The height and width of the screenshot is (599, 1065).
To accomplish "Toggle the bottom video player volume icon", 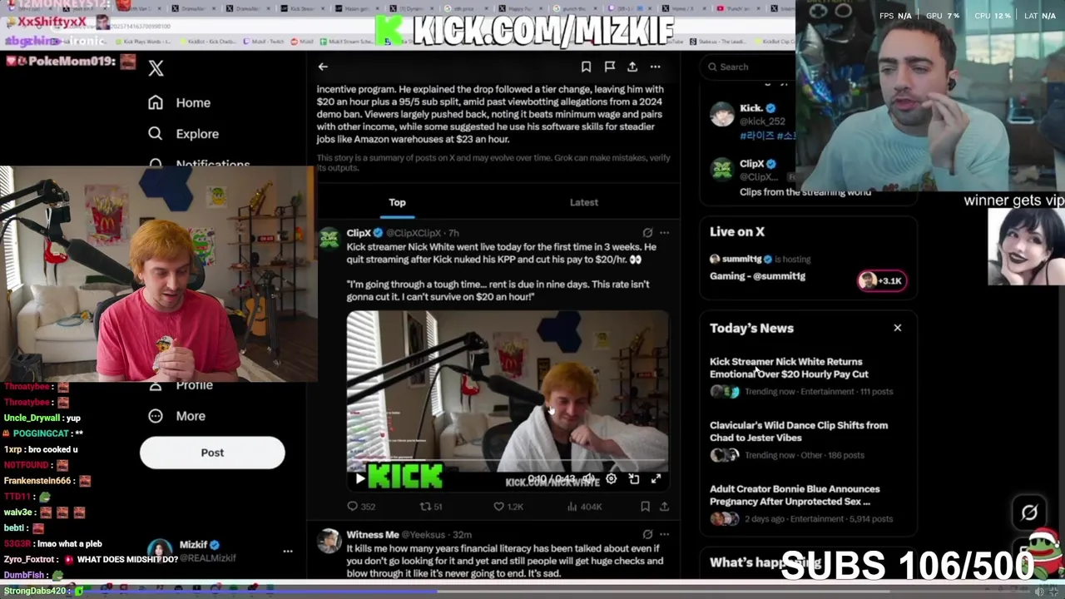I will tap(1039, 592).
